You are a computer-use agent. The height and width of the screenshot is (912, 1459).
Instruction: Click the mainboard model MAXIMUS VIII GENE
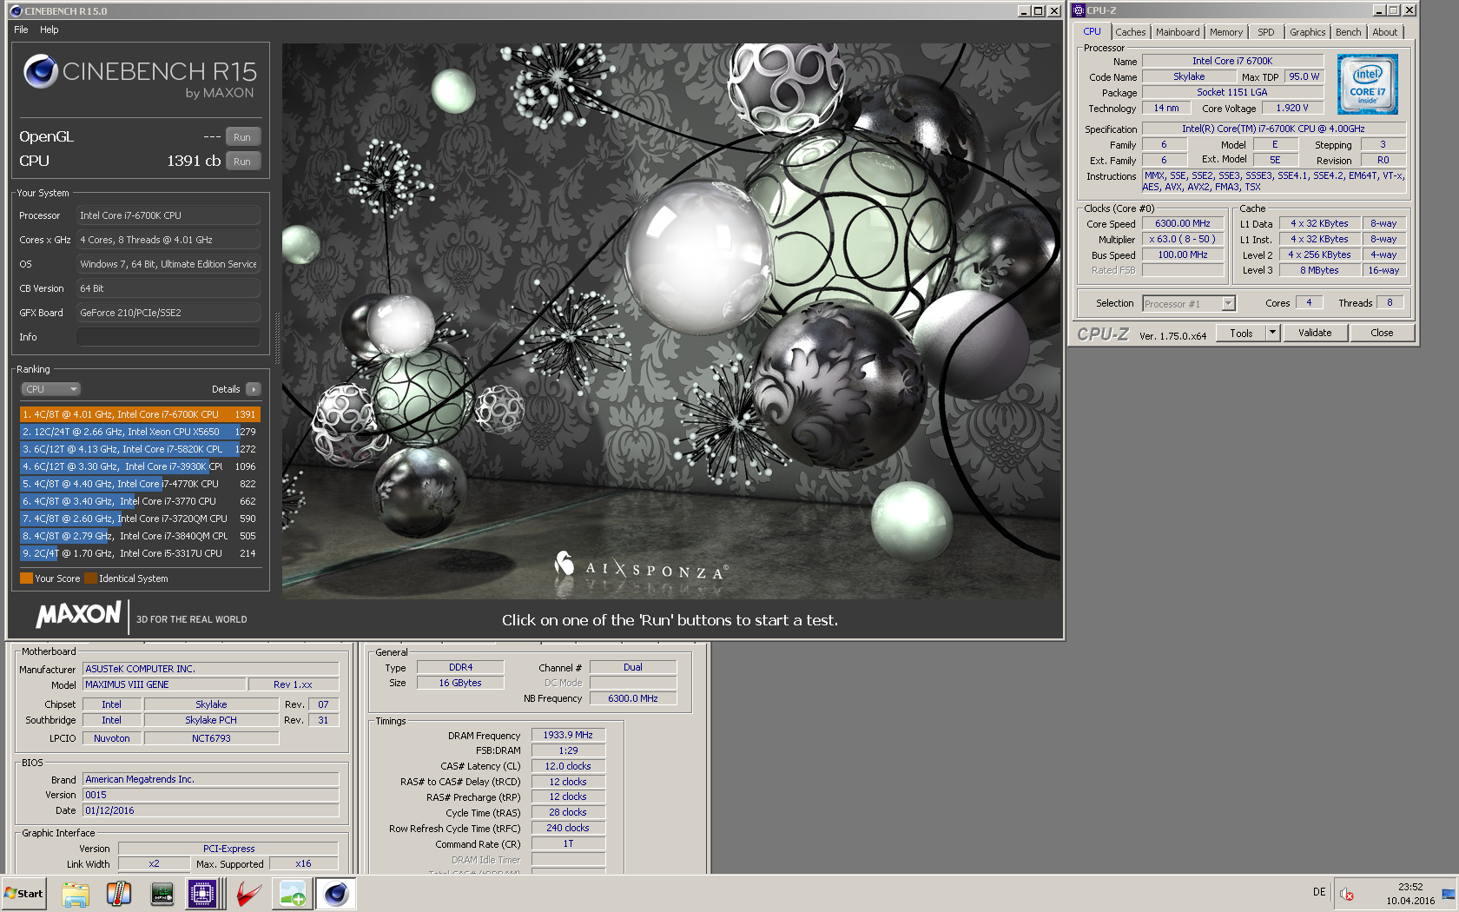[x=165, y=684]
